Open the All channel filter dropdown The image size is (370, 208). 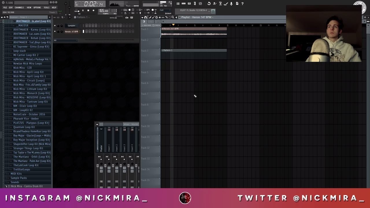point(66,40)
